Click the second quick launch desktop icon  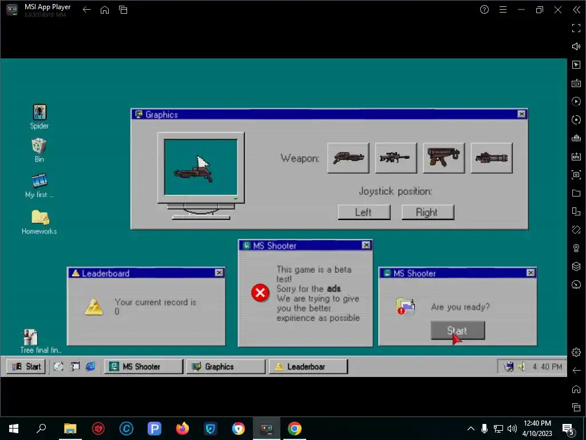[75, 366]
